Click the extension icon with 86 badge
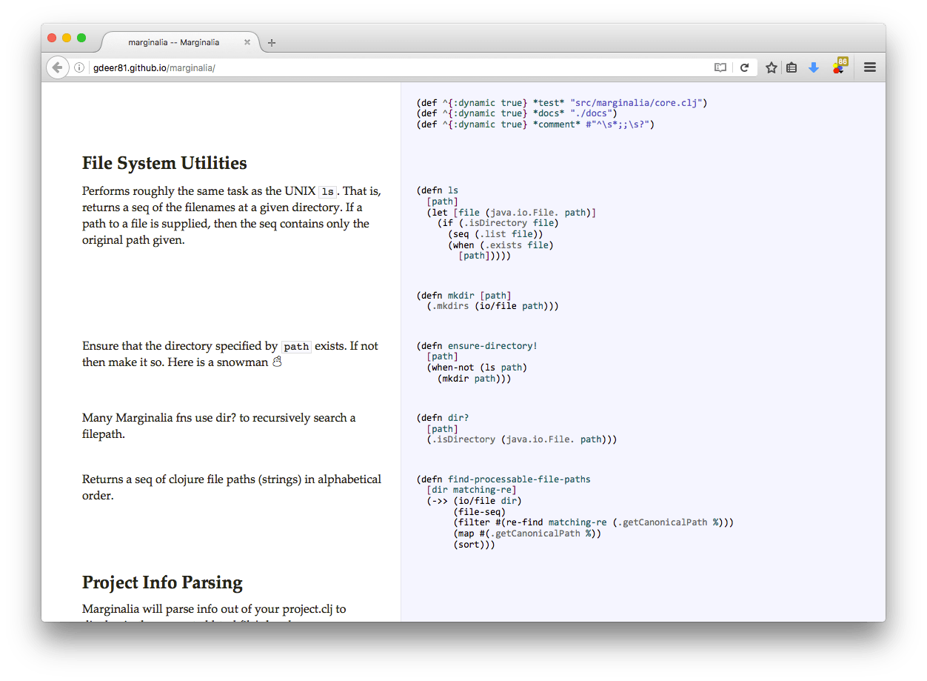Screen dimensions: 927x681 pyautogui.click(x=839, y=67)
